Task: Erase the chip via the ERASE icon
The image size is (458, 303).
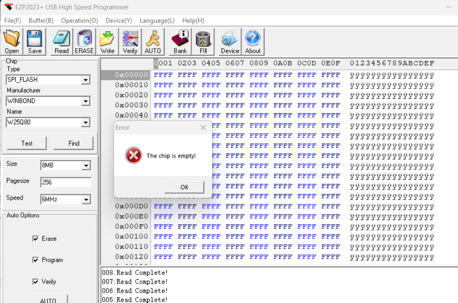Action: pos(84,42)
